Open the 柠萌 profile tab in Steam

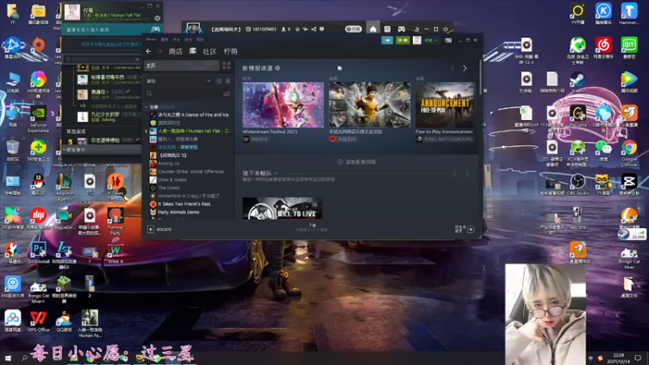[230, 51]
